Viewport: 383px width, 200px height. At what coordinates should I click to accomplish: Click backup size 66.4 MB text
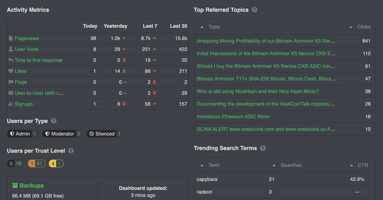point(38,196)
